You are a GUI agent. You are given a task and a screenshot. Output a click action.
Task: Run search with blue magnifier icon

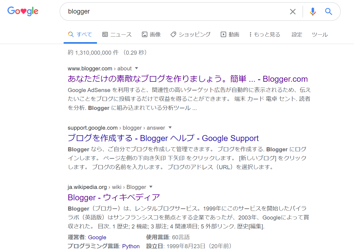(x=329, y=11)
